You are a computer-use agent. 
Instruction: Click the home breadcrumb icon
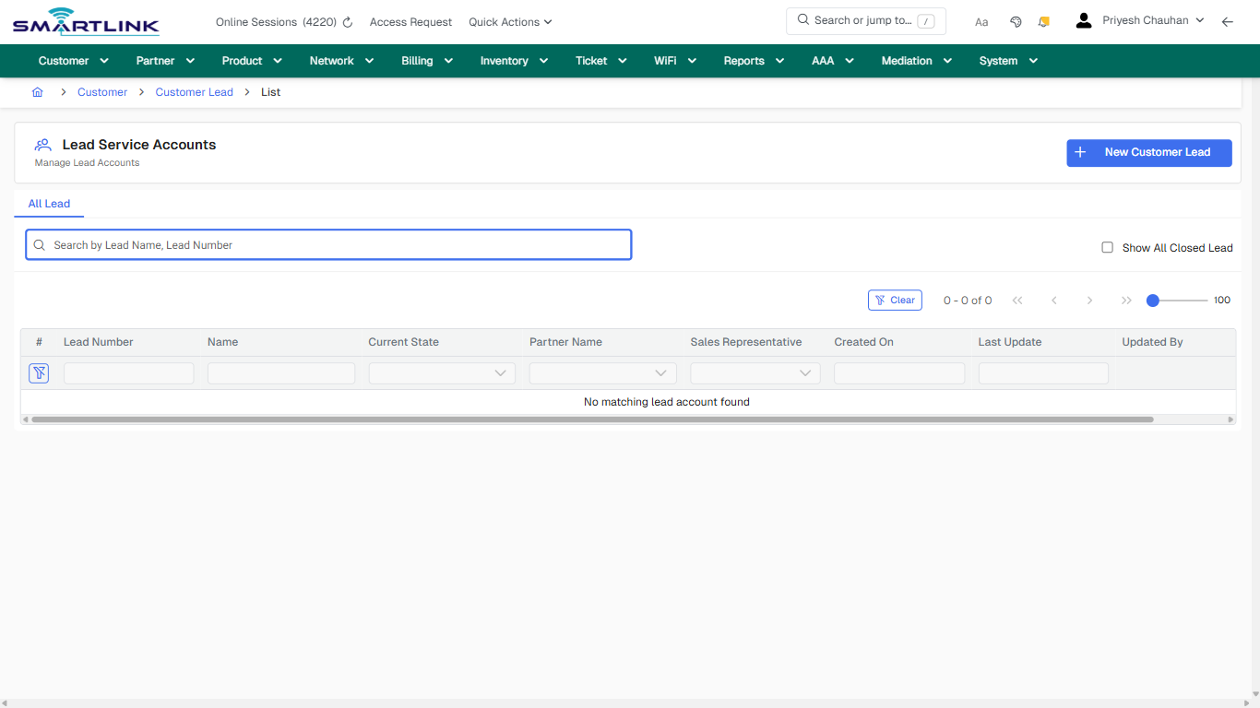pyautogui.click(x=37, y=92)
